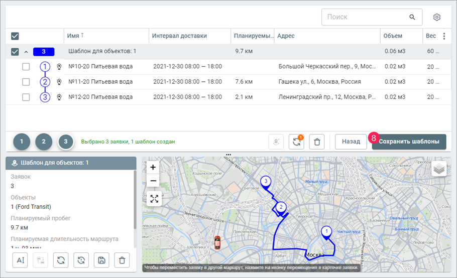Screen dimensions: 457x278
Task: Go to step 2 of the wizard
Action: (x=44, y=142)
